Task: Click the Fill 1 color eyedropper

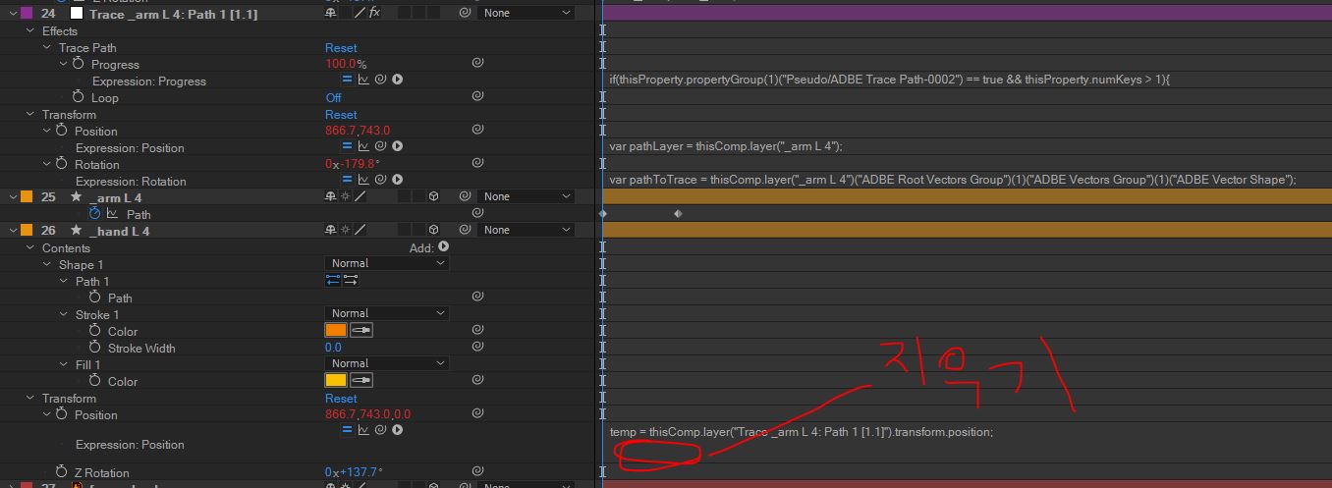Action: pyautogui.click(x=361, y=381)
